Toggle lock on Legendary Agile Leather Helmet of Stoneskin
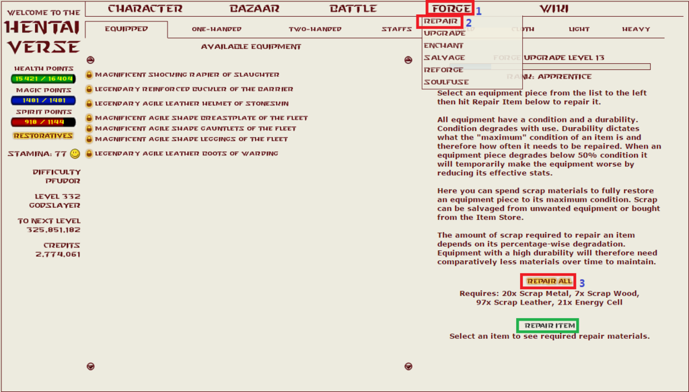The image size is (689, 392). click(89, 104)
